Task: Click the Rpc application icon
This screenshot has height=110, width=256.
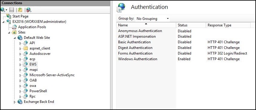Action: [26, 96]
